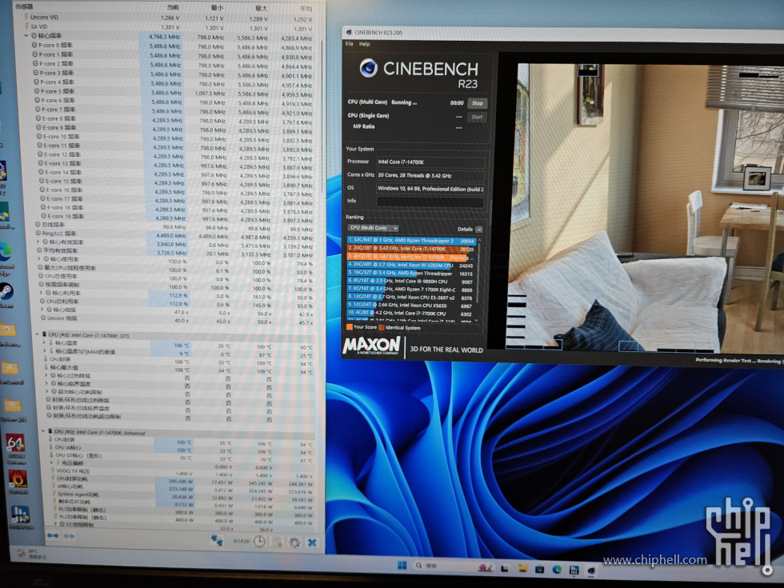Open the File menu in Cinebench
The width and height of the screenshot is (784, 588).
click(x=349, y=44)
